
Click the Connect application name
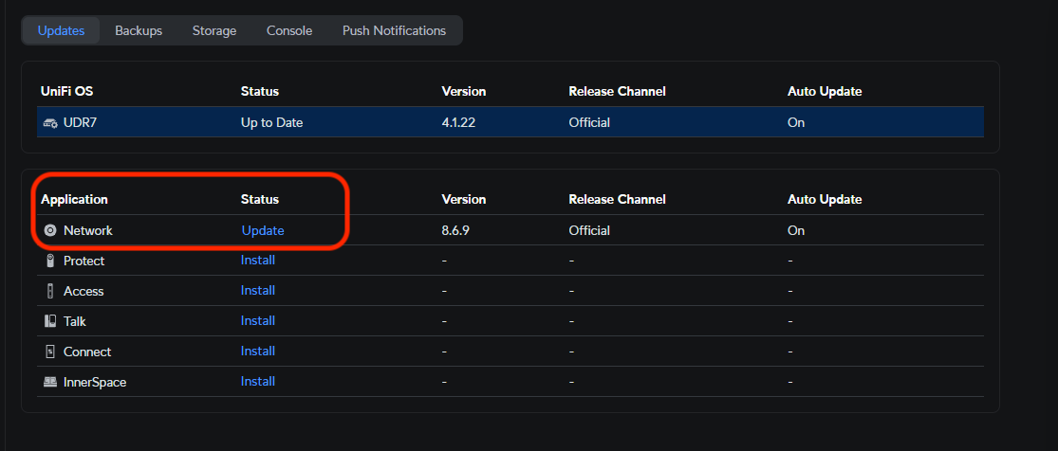[87, 352]
